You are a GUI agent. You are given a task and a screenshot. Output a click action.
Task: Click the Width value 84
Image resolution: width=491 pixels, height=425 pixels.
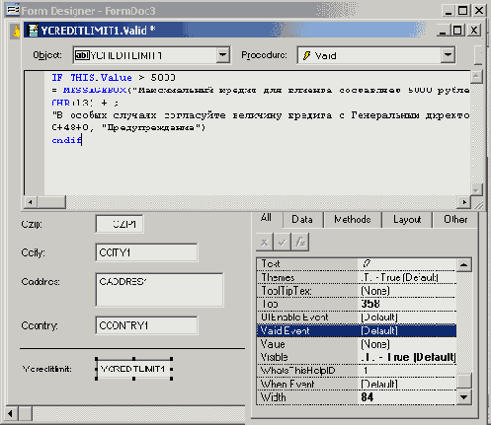368,397
